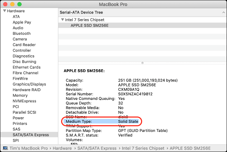Viewport: 227px width, 152px height.
Task: Click APPLE SSD SM256E in the path bar
Action: point(190,148)
